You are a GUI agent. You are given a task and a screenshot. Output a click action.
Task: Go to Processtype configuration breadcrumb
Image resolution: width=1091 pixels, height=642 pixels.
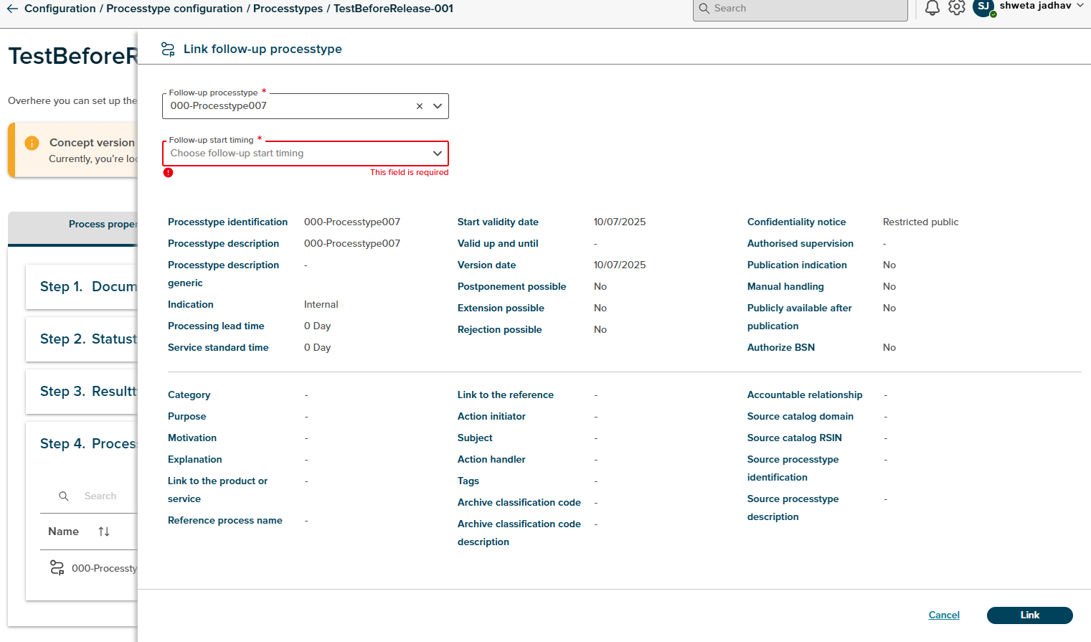pyautogui.click(x=174, y=9)
